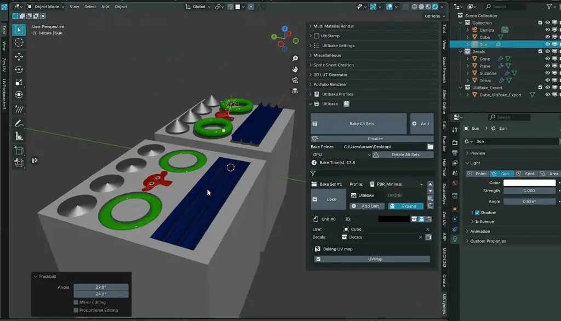Open Global transform orientation dropdown
Image resolution: width=561 pixels, height=321 pixels.
tap(198, 7)
